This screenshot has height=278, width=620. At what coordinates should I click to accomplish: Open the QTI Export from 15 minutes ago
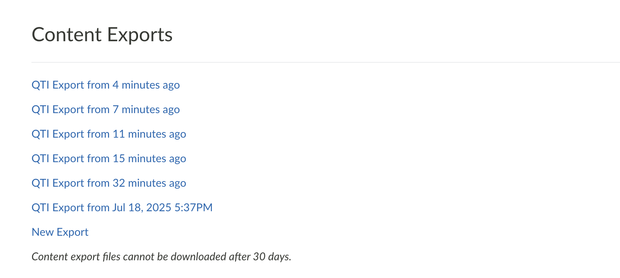tap(109, 159)
